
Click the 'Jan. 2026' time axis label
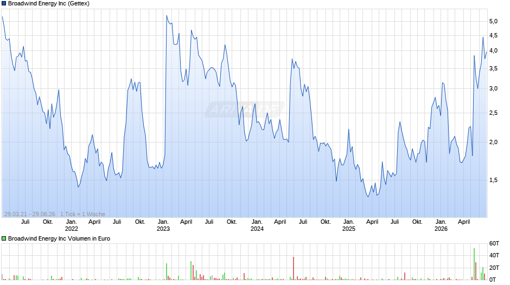coord(441,225)
